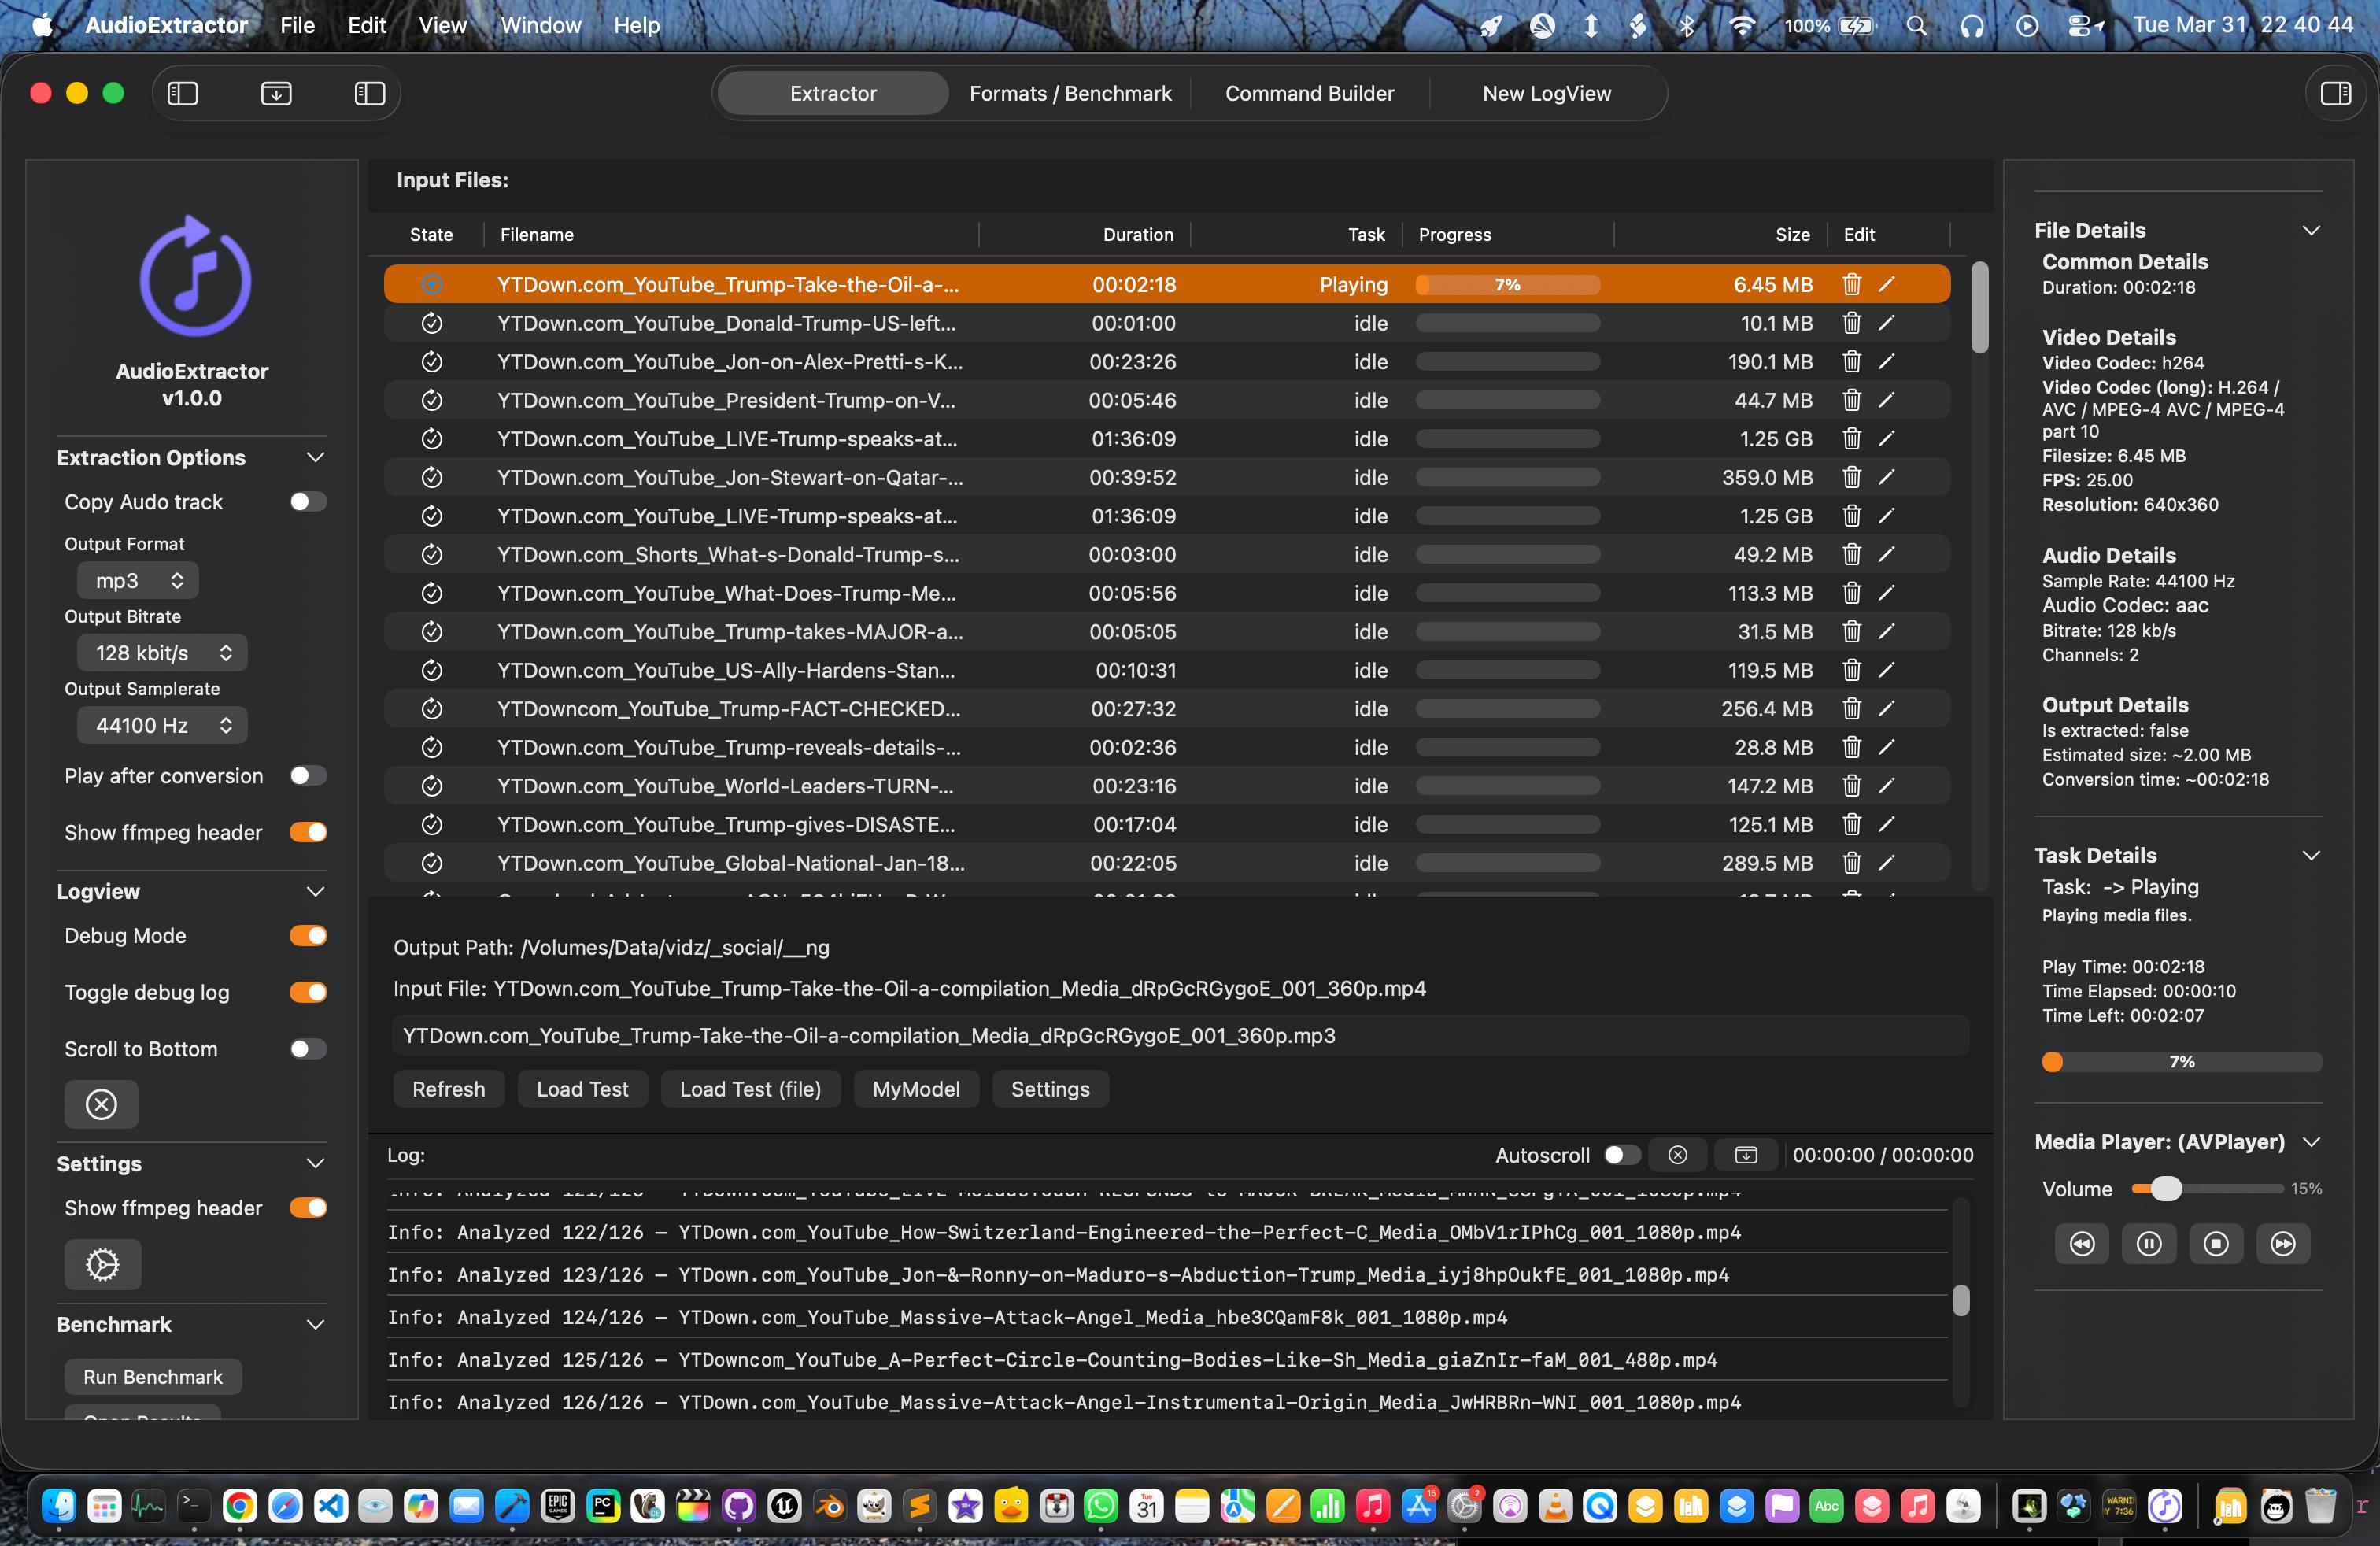Click the Load Test (file) button
2380x1546 pixels.
(749, 1089)
